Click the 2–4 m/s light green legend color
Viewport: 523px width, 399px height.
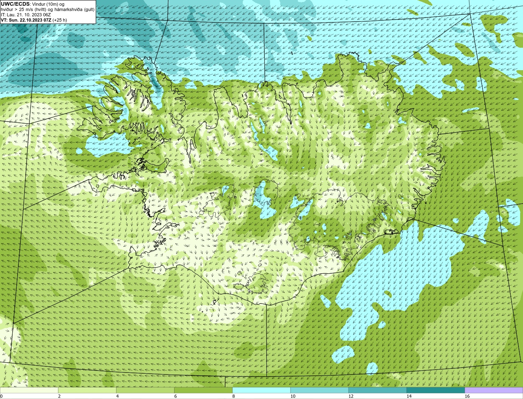pyautogui.click(x=87, y=390)
